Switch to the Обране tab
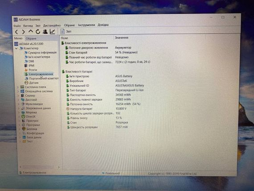This screenshot has height=191, width=254. point(31,38)
